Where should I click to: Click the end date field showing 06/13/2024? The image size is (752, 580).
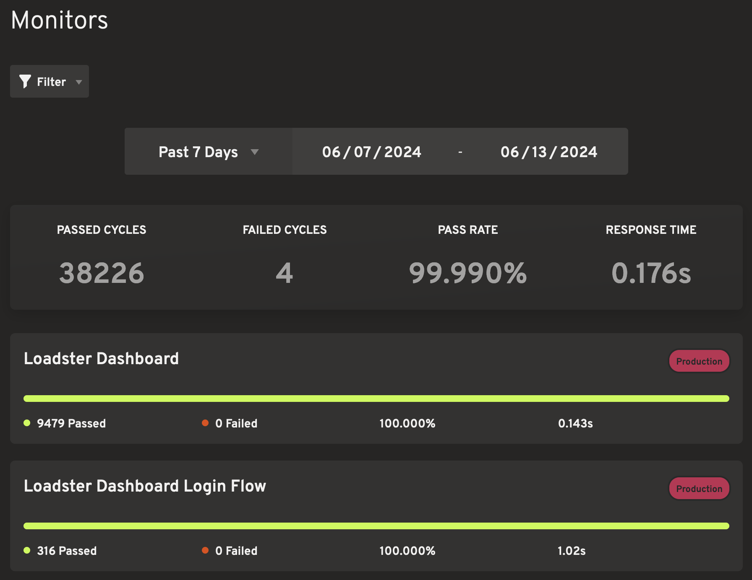pyautogui.click(x=549, y=152)
